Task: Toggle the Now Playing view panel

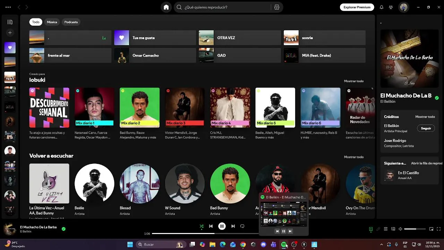Action: (x=371, y=229)
